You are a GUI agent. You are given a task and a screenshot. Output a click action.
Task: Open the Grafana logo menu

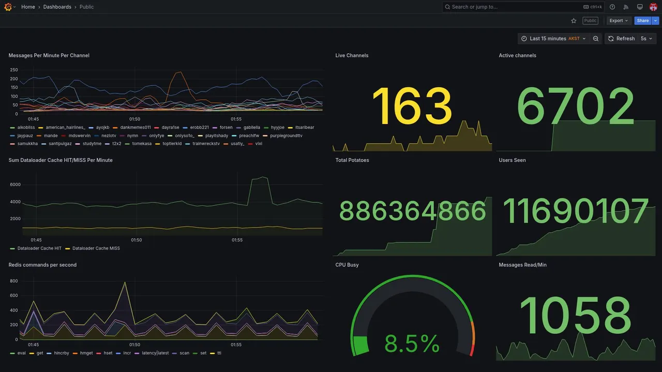pyautogui.click(x=8, y=7)
